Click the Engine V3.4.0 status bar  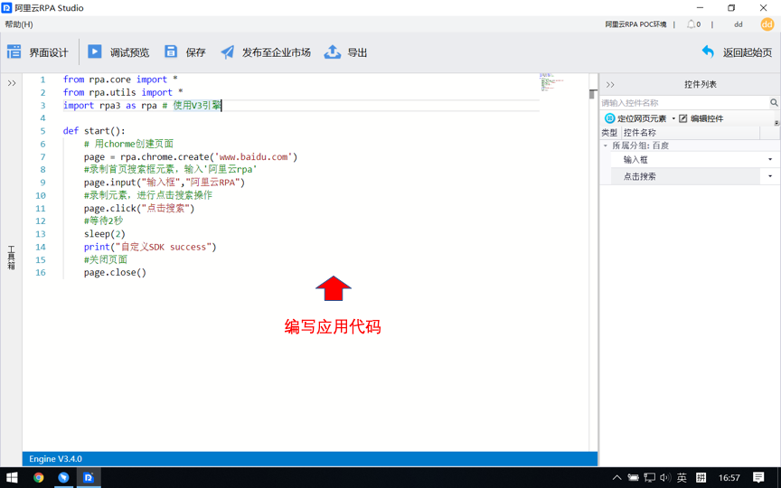coord(310,459)
